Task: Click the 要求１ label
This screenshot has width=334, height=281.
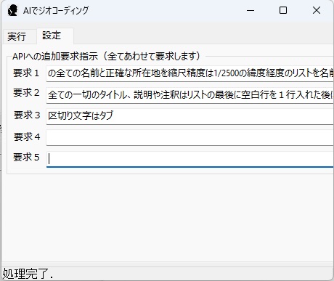Action: (26, 73)
